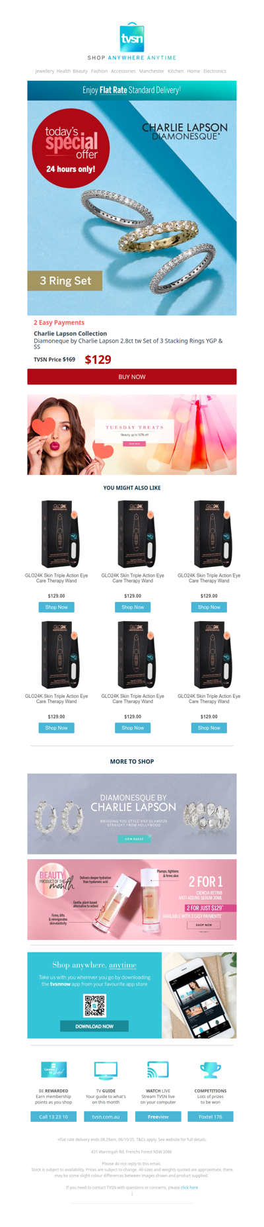Screen dimensions: 264x1227
Task: Click the red BUY NOW button
Action: click(132, 376)
